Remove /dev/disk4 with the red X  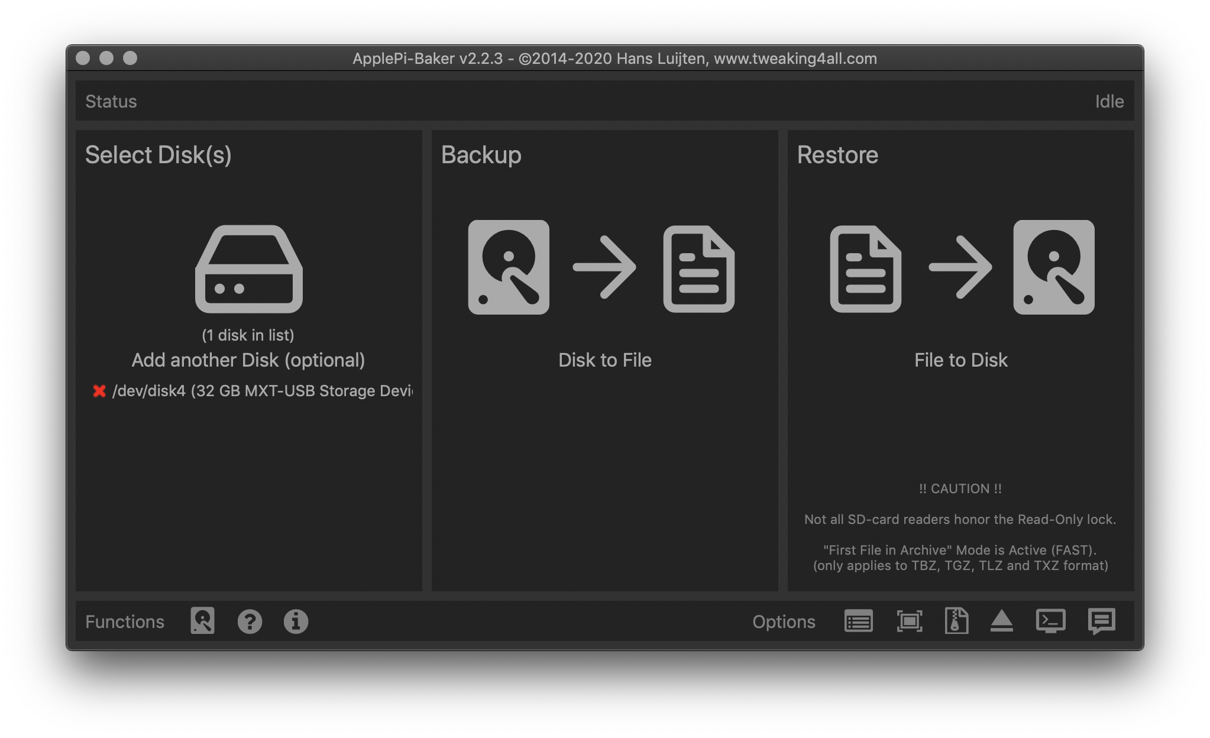click(99, 391)
